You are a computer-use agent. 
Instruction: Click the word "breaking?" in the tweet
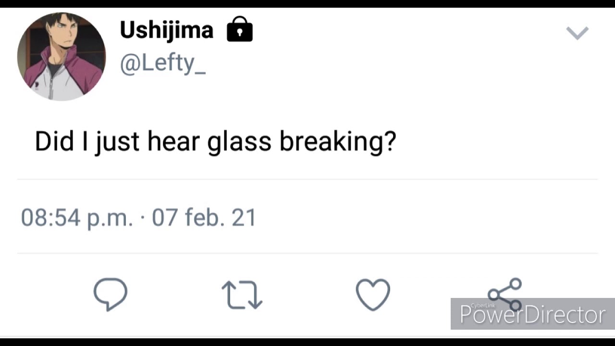[x=338, y=142]
